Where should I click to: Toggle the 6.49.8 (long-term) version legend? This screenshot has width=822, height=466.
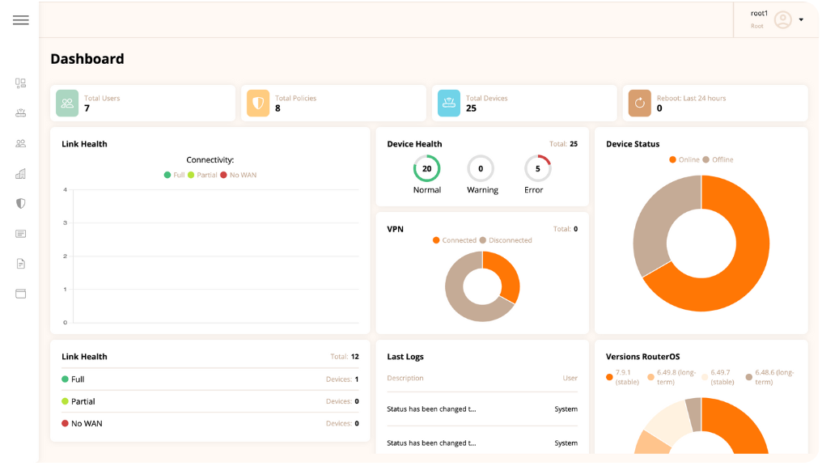[672, 378]
